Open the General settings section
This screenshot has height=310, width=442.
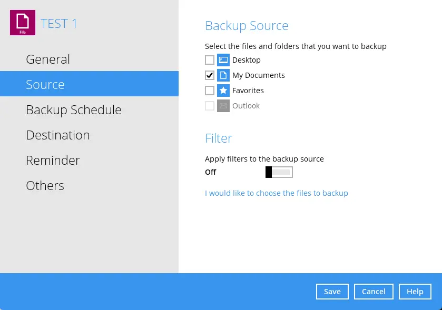tap(47, 59)
